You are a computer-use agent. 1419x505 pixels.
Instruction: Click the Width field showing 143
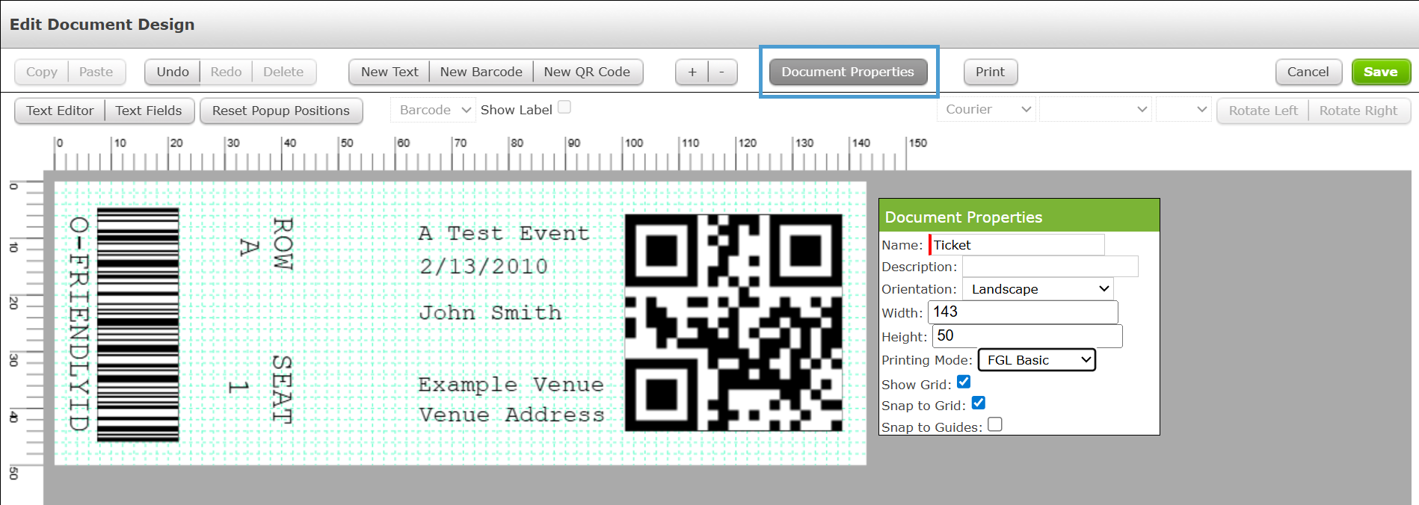point(1023,312)
